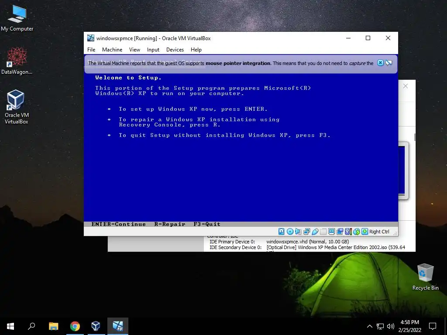Close the background VirtualBox Manager window
This screenshot has width=447, height=335.
[406, 86]
